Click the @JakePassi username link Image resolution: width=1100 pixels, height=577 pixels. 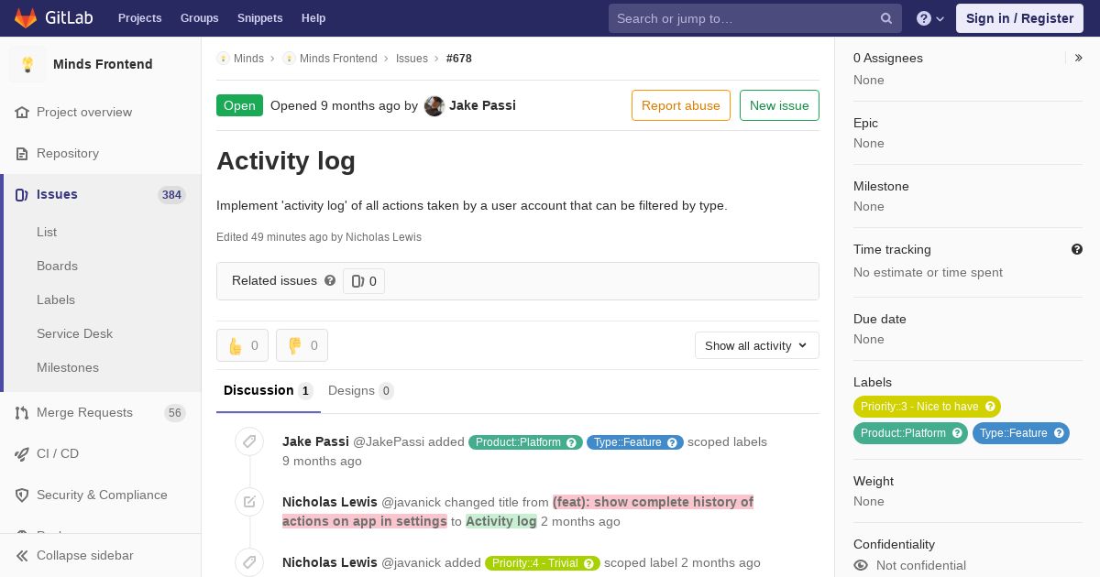tap(389, 441)
